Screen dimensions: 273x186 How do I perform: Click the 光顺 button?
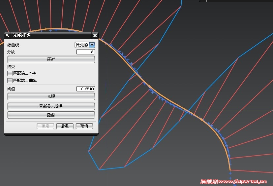(x=51, y=96)
